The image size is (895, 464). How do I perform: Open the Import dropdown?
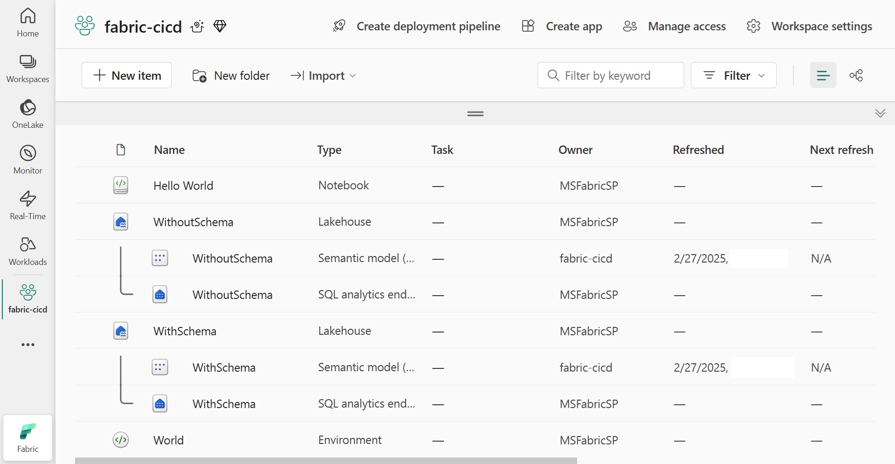click(x=323, y=76)
